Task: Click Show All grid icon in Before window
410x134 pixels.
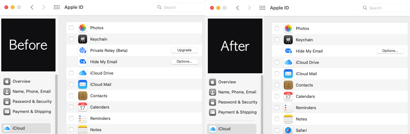Action: tap(57, 7)
